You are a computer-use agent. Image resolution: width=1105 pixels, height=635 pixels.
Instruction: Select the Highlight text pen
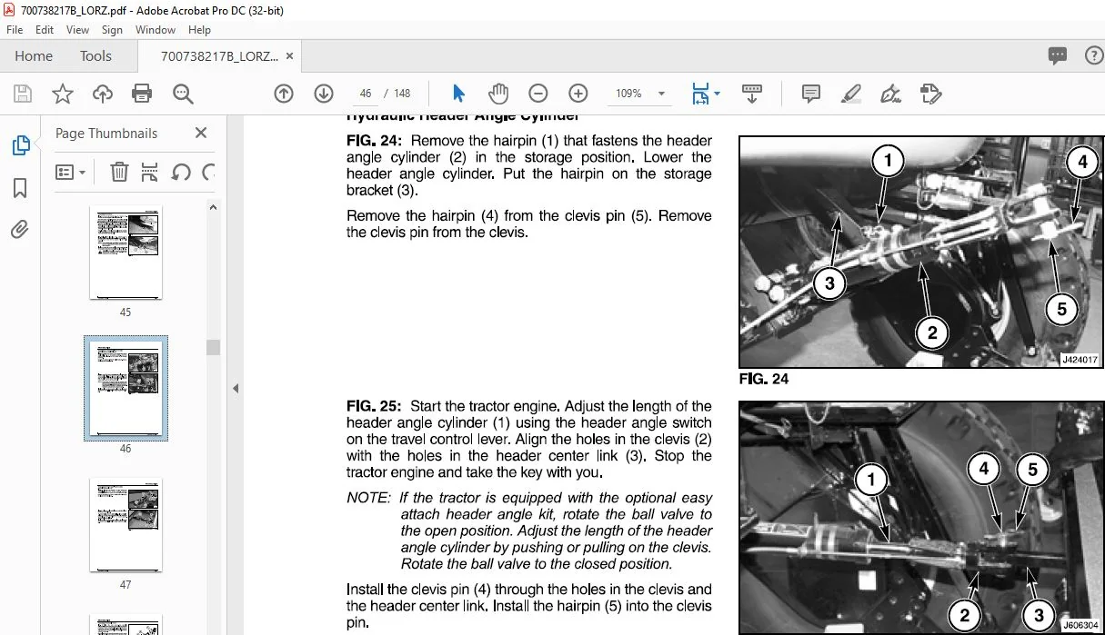click(851, 94)
